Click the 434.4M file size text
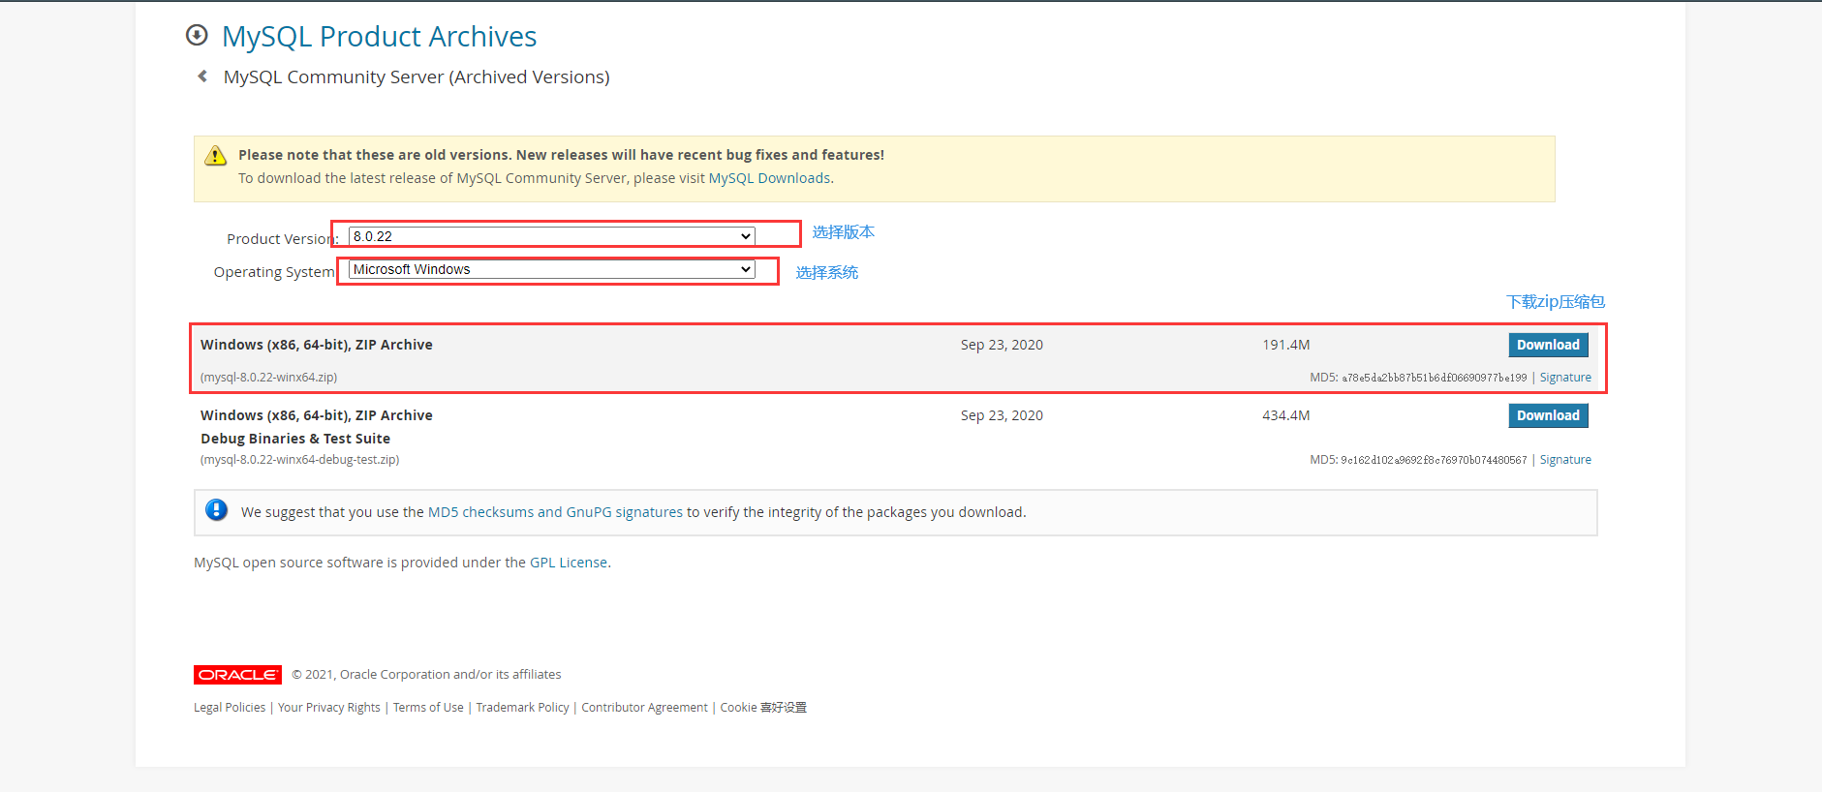This screenshot has width=1822, height=792. [1285, 415]
